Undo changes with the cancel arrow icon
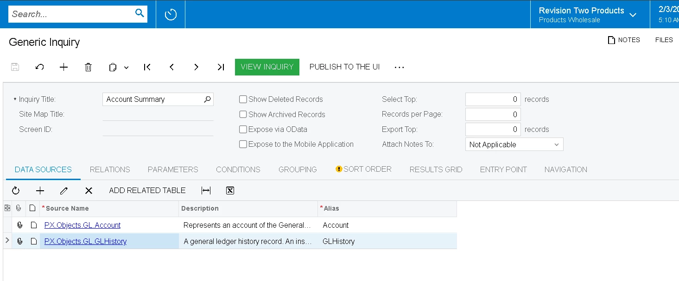679x281 pixels. tap(39, 67)
